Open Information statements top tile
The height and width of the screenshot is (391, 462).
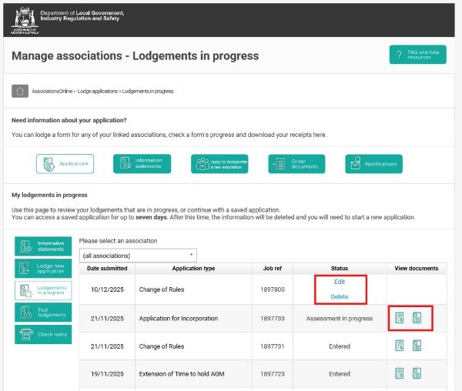142,164
